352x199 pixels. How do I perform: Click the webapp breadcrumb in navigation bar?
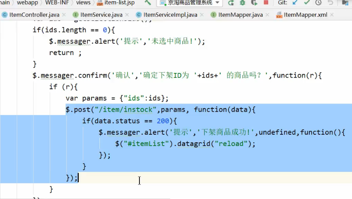[28, 3]
